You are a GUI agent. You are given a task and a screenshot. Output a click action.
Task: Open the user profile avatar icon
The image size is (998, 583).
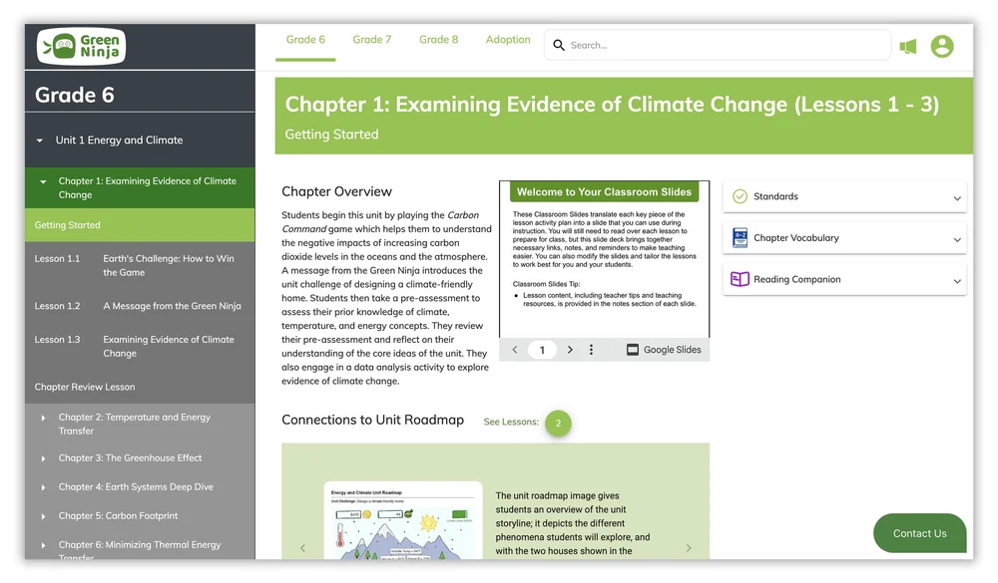[942, 45]
